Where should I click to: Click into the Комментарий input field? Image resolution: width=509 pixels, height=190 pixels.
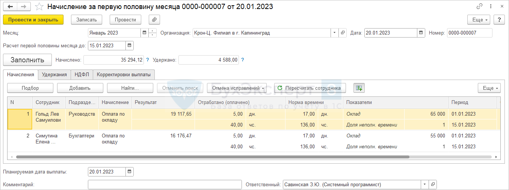(x=165, y=184)
